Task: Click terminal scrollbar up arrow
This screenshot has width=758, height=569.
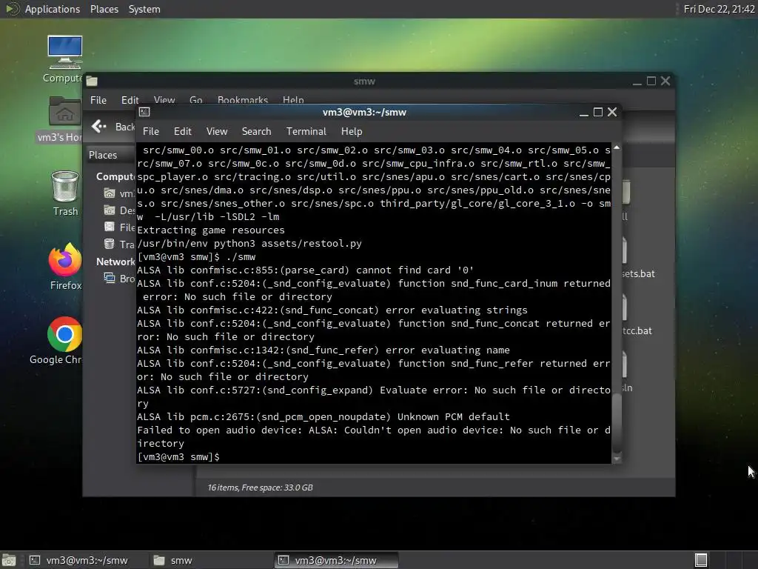Action: tap(617, 147)
